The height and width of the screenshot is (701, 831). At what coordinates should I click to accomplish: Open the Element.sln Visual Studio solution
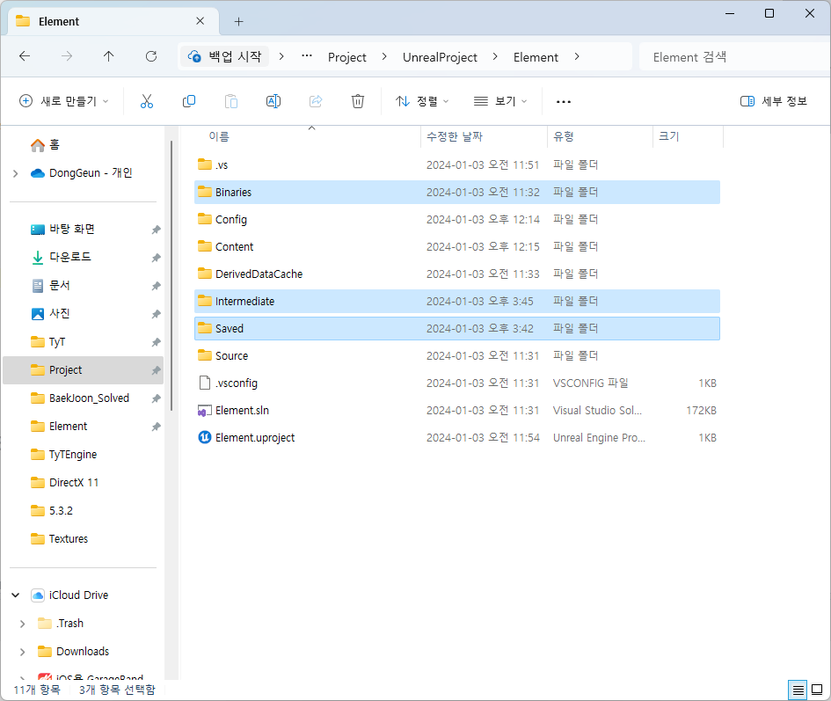[242, 410]
